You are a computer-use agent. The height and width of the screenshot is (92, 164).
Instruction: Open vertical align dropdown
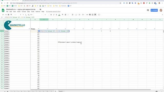click(76, 15)
